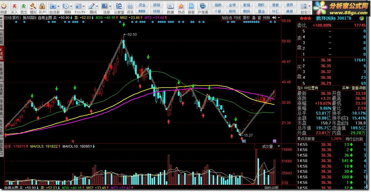Click the 腾邦国际 300178 stock title
371x192 pixels.
click(x=333, y=18)
